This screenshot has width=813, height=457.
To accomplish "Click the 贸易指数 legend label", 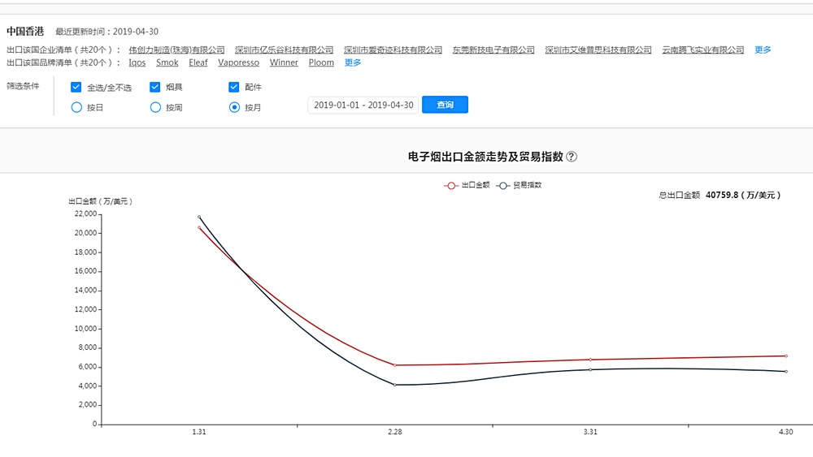I will click(x=528, y=185).
